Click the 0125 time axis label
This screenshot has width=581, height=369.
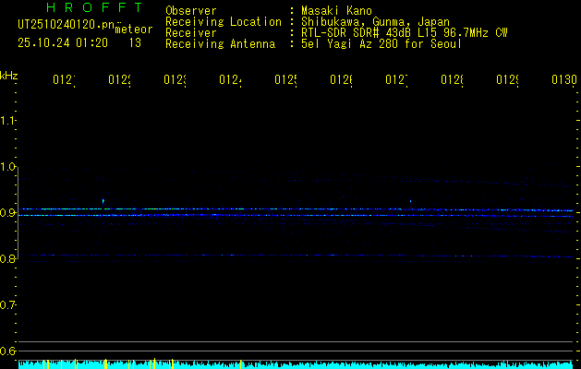coord(285,79)
